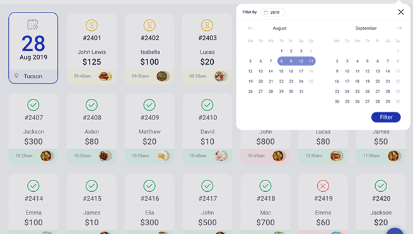Pick August 8, start of selected range
Viewport: 413px width, 234px height.
pos(281,61)
